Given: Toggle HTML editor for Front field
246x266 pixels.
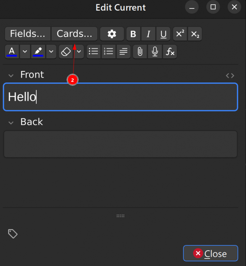Looking at the screenshot, I should click(230, 75).
